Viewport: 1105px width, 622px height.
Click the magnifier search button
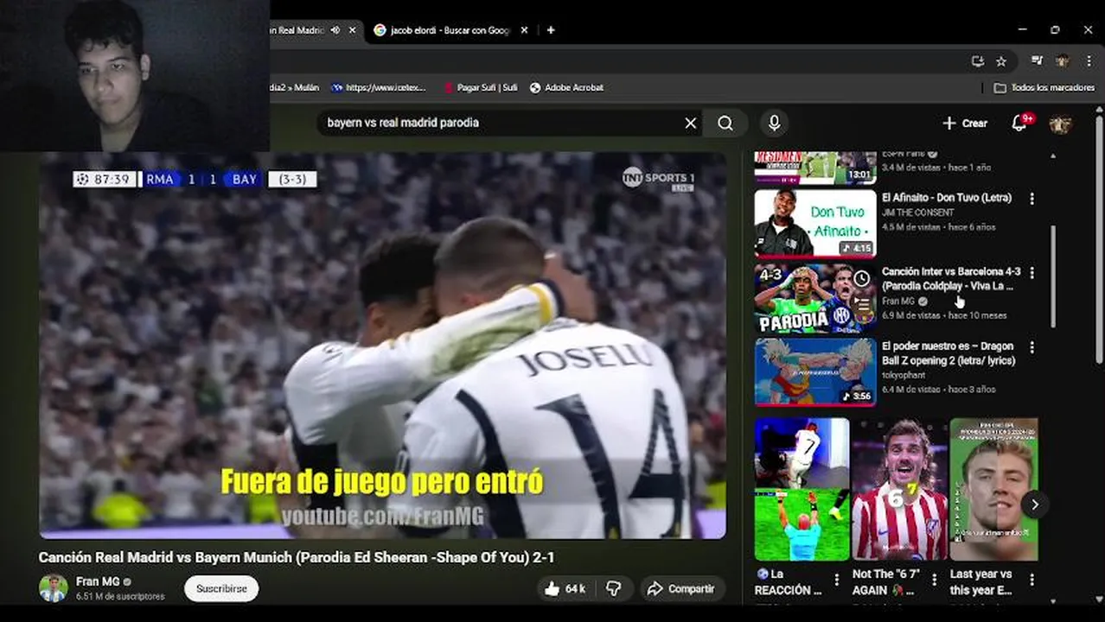click(x=725, y=123)
